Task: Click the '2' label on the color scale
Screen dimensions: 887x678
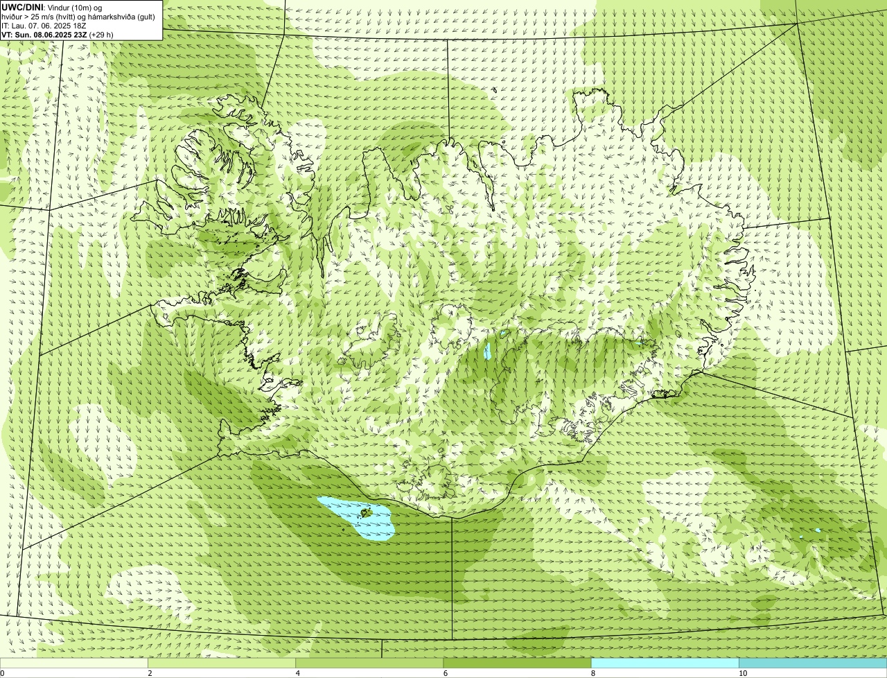Action: [x=150, y=673]
